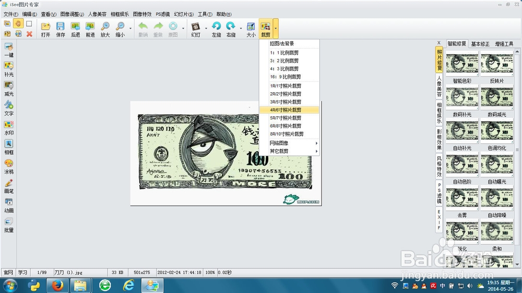522x293 pixels.
Task: Open the 影楼效果 vertical tab
Action: pyautogui.click(x=439, y=139)
